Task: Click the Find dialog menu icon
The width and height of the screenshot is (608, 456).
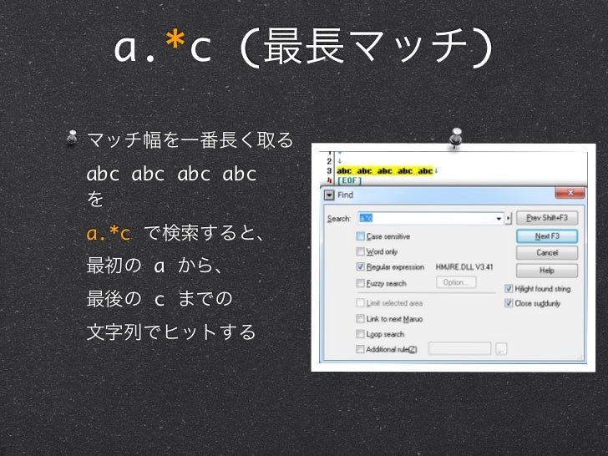Action: click(x=329, y=195)
